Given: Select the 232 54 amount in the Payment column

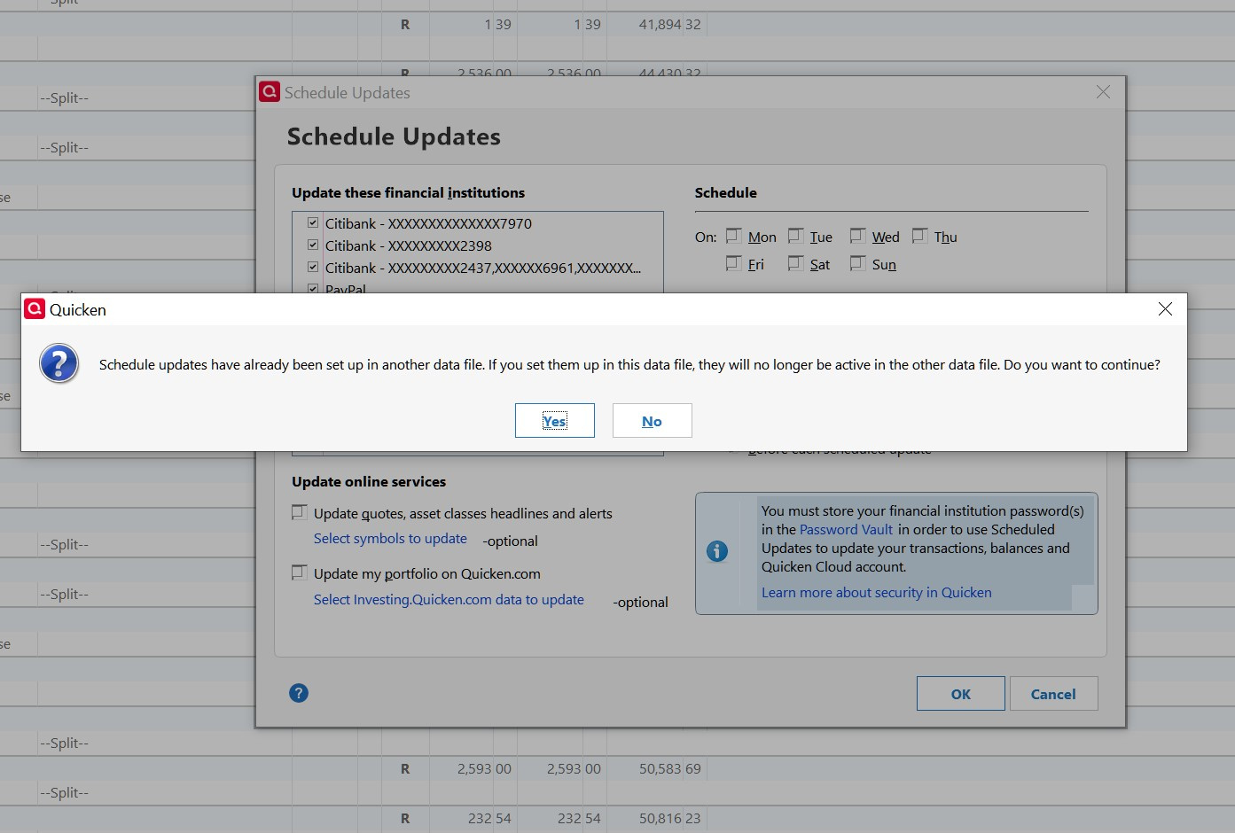Looking at the screenshot, I should 489,819.
